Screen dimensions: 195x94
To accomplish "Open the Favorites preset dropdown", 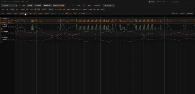I will coord(9,6).
